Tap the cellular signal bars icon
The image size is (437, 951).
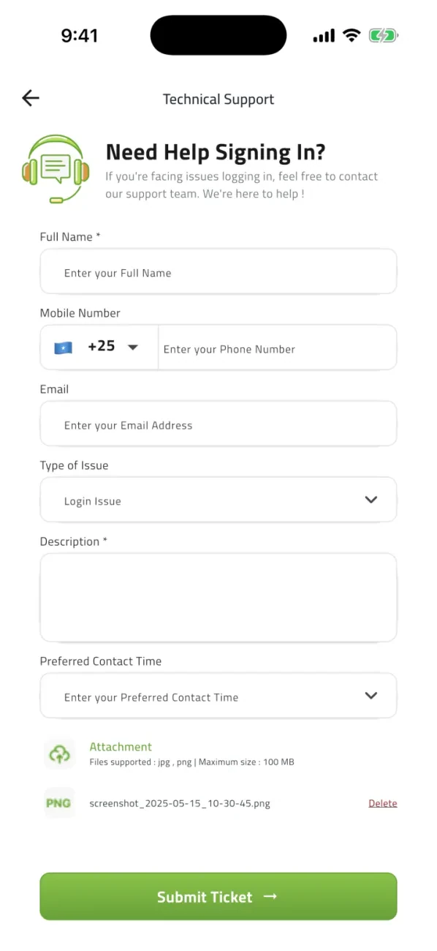[324, 35]
